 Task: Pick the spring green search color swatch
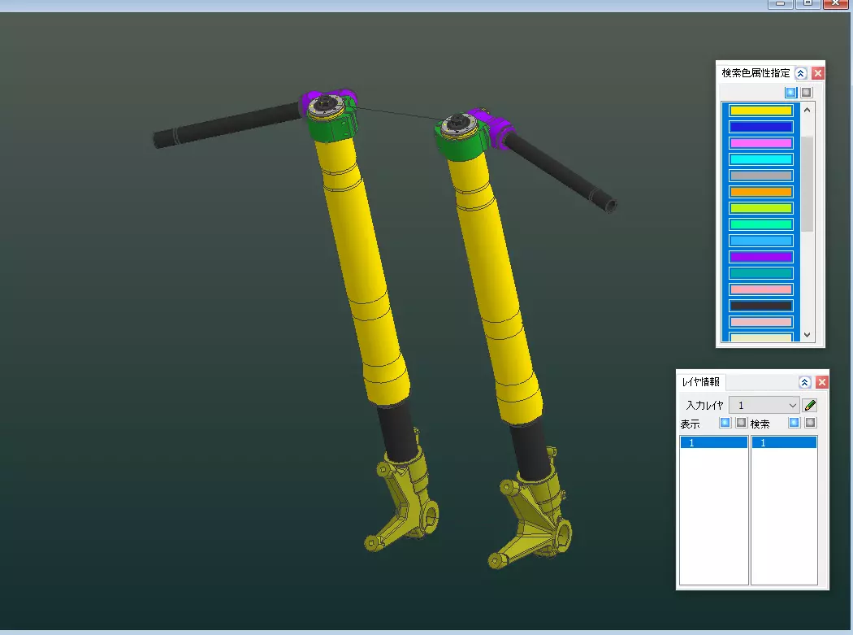click(x=760, y=224)
